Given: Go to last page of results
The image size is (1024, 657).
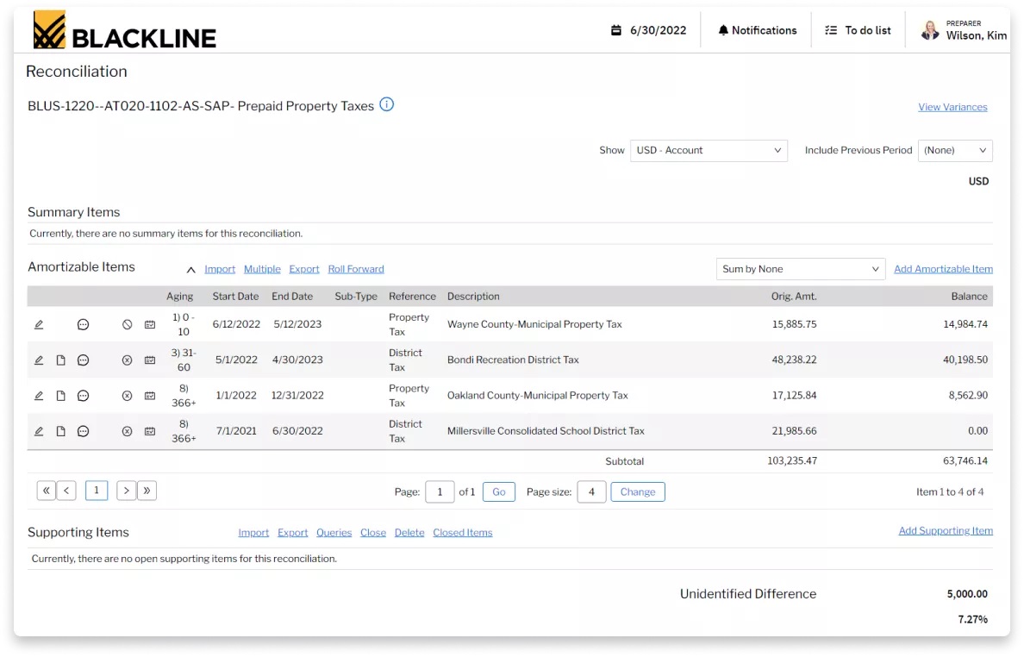Looking at the screenshot, I should coord(147,491).
